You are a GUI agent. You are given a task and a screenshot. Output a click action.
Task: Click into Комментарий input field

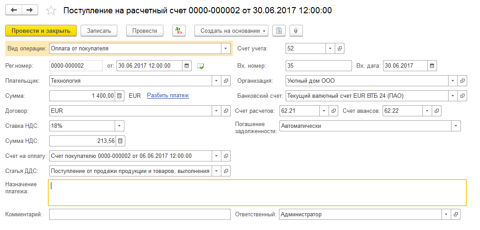point(140,215)
